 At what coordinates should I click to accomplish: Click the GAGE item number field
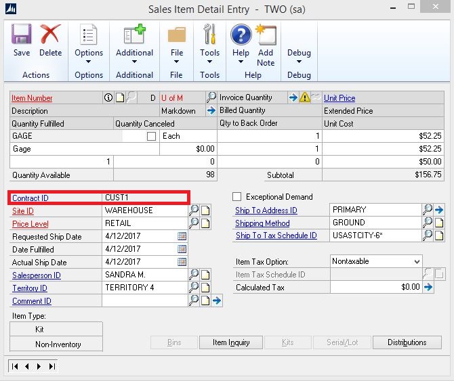[66, 136]
